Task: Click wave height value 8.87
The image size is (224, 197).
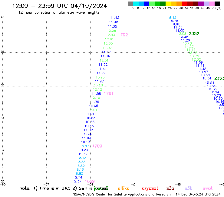Action: coord(85,146)
